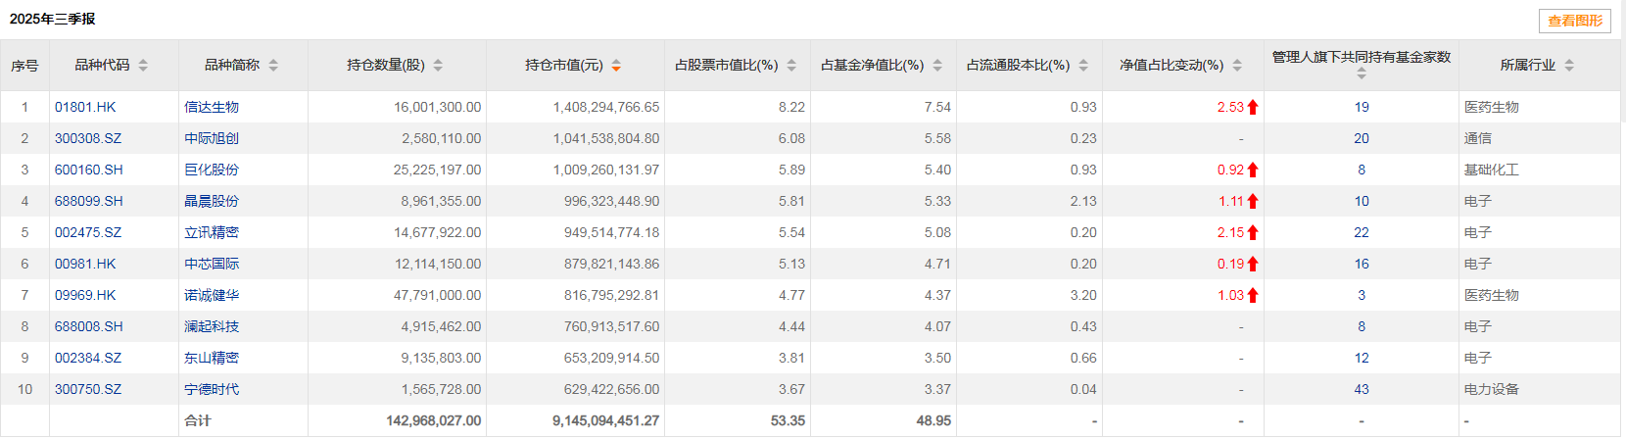
Task: Open stock code 300308.SZ
Action: [x=88, y=138]
